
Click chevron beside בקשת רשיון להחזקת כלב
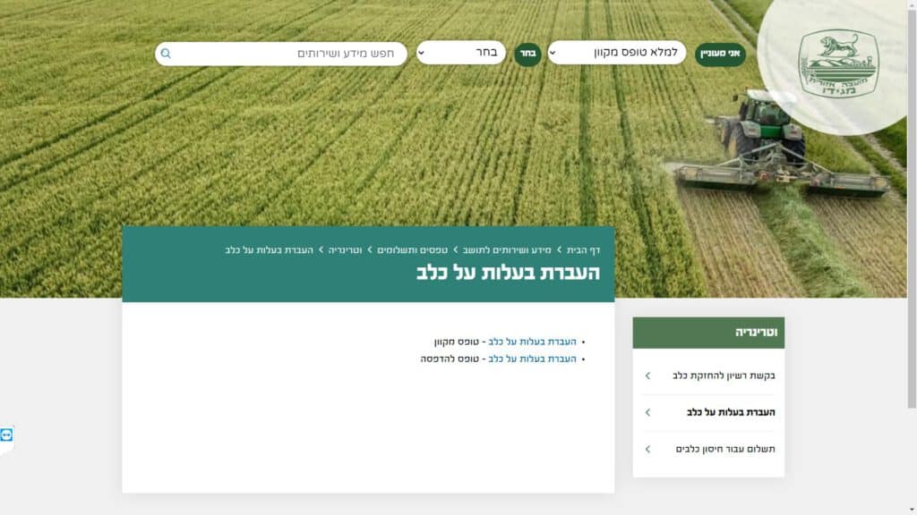(647, 376)
